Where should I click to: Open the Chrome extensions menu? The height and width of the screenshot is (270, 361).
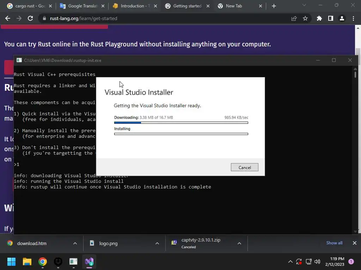319,18
